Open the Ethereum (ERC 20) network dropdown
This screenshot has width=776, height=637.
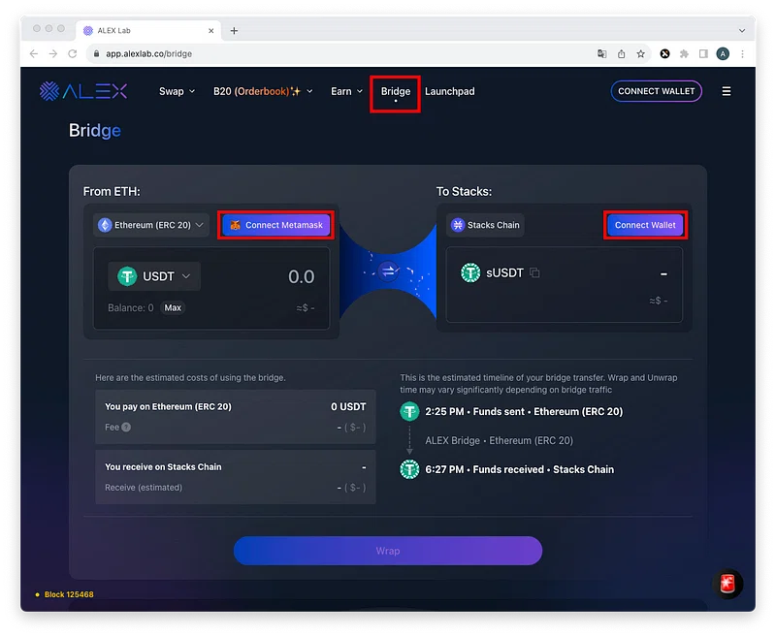[x=151, y=225]
